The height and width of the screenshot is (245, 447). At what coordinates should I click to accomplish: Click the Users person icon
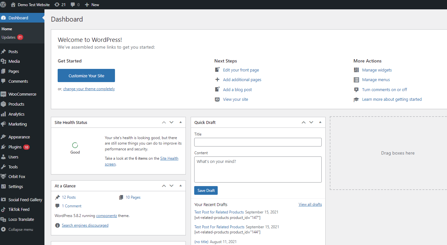click(4, 157)
